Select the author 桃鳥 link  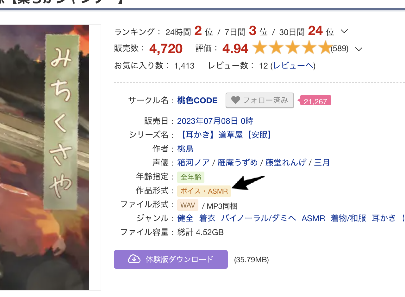click(x=185, y=149)
